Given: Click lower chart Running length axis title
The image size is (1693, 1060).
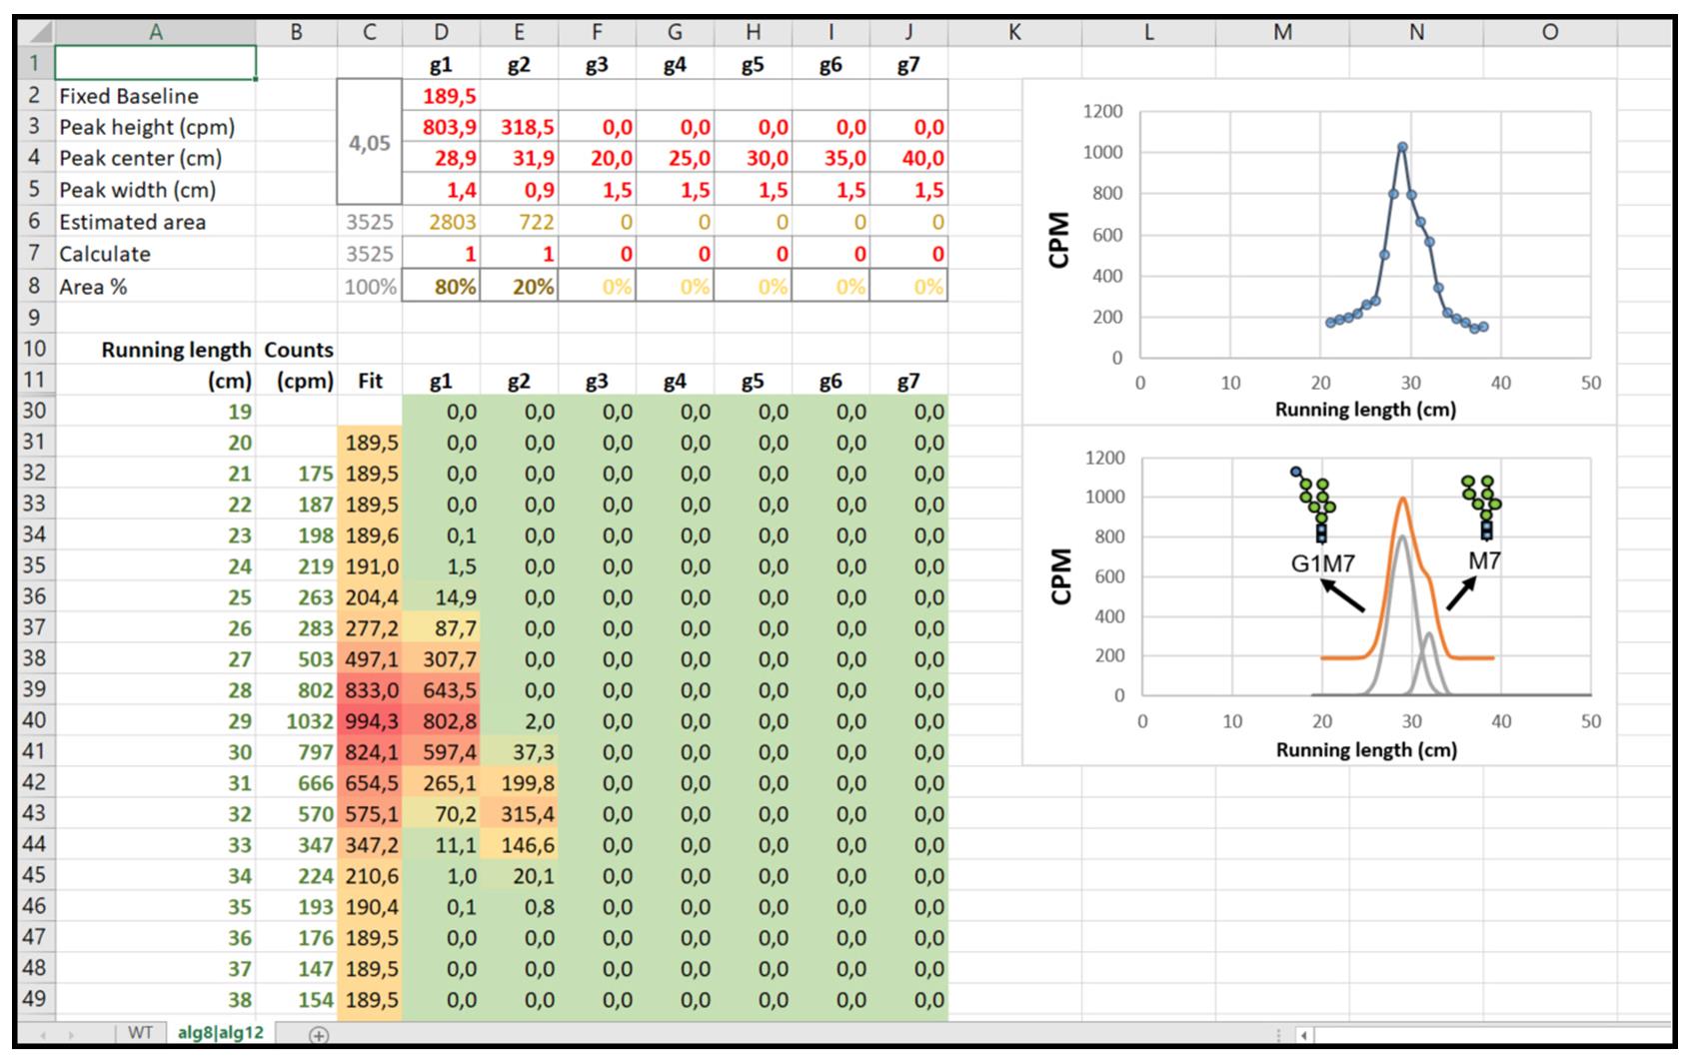Looking at the screenshot, I should tap(1366, 749).
